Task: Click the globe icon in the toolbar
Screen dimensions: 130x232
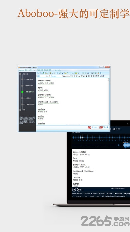Action: pos(43,73)
